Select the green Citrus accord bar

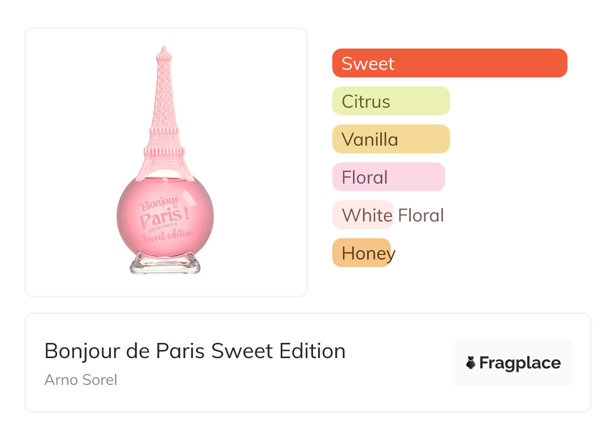pos(390,101)
